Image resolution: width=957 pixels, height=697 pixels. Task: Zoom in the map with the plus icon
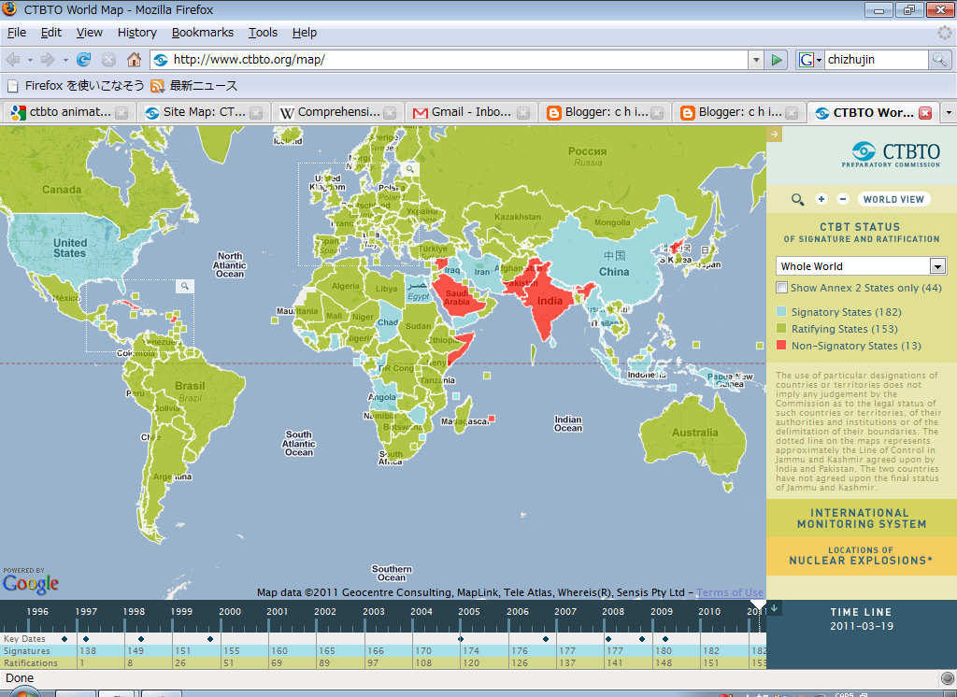[821, 199]
